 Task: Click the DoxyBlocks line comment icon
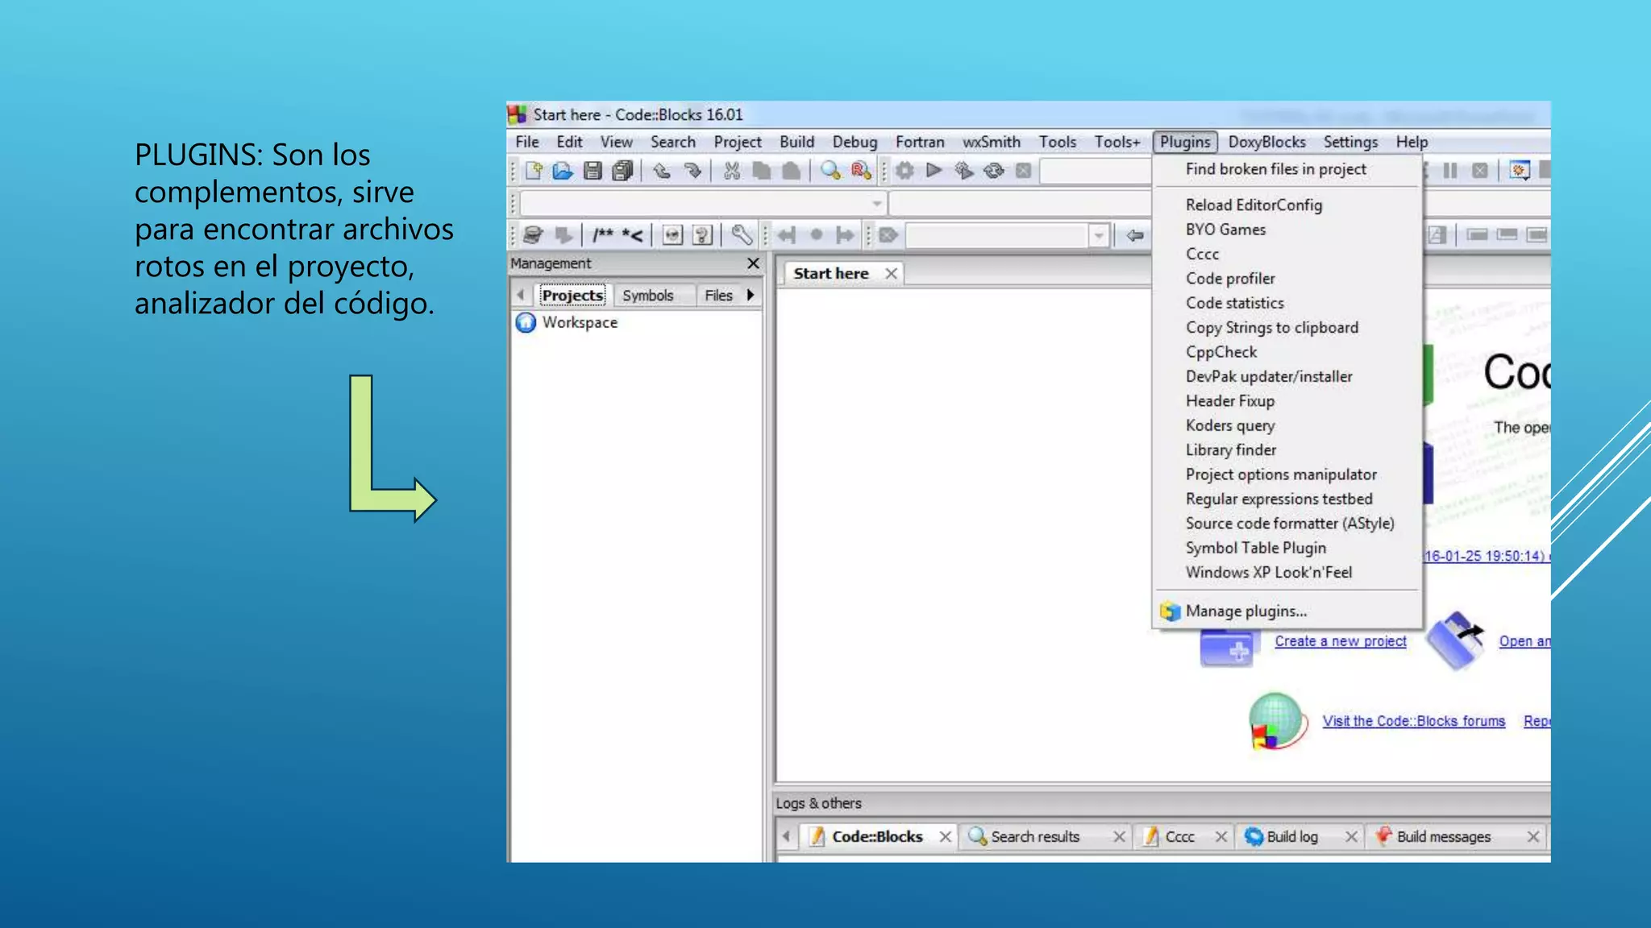pos(633,235)
